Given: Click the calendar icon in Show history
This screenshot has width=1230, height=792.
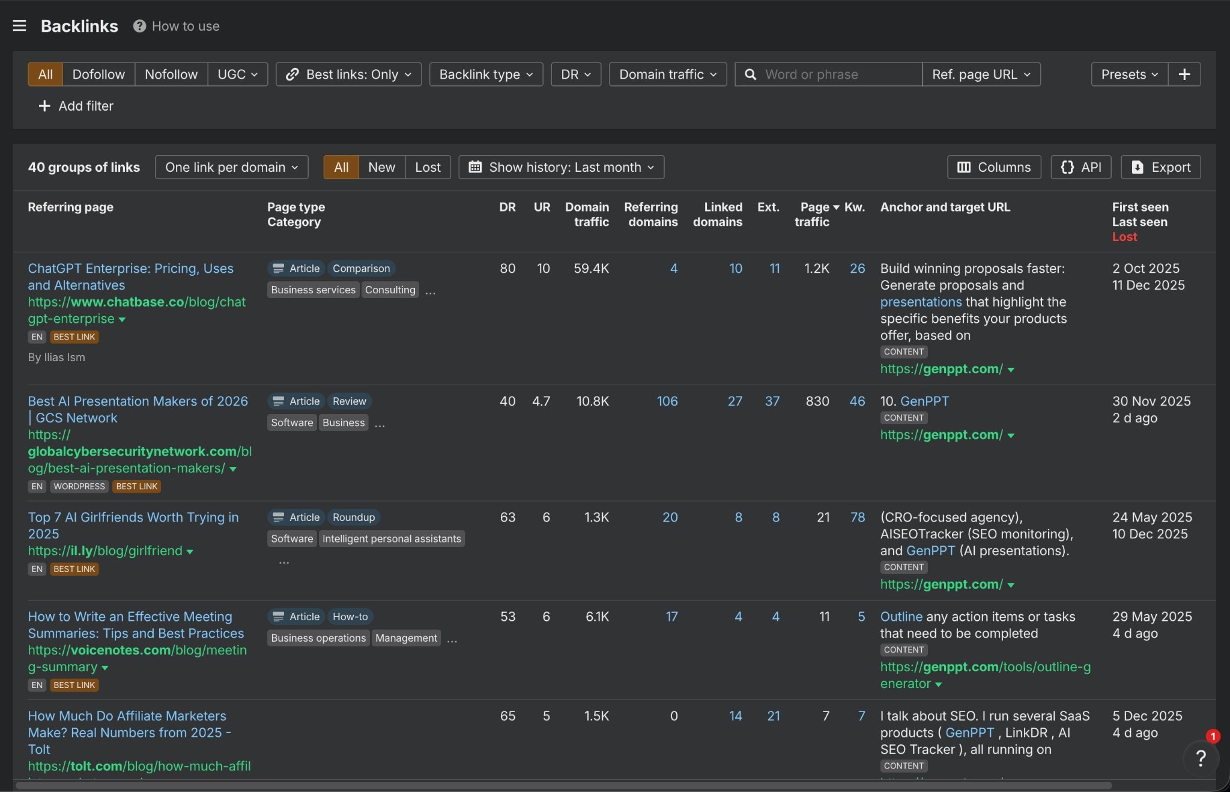Looking at the screenshot, I should [476, 167].
